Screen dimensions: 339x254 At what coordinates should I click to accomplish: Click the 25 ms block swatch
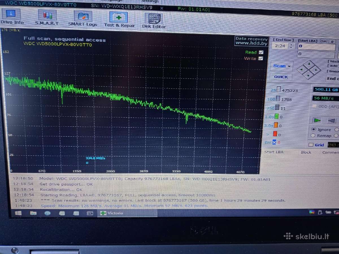click(279, 90)
